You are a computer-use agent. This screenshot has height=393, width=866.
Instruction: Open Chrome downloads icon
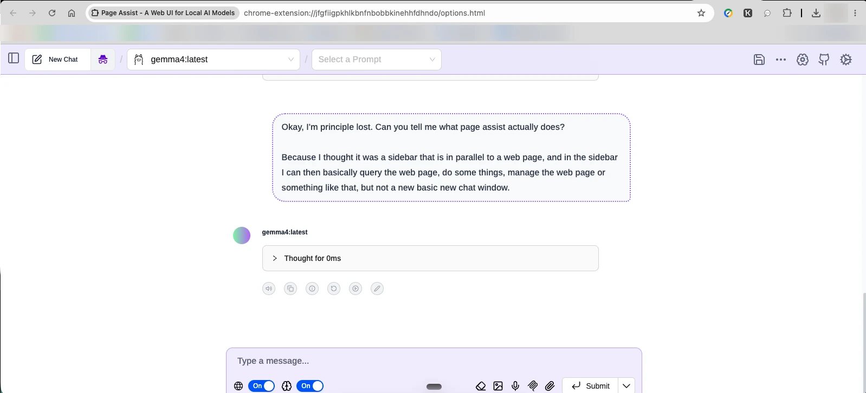pos(816,13)
